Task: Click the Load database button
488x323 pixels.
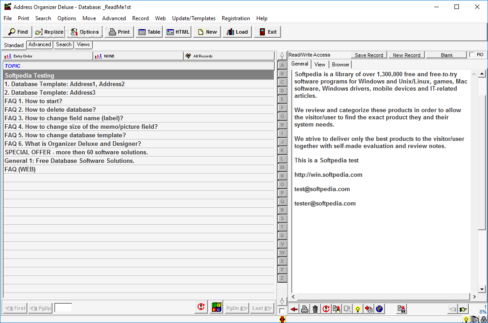Action: click(x=237, y=32)
